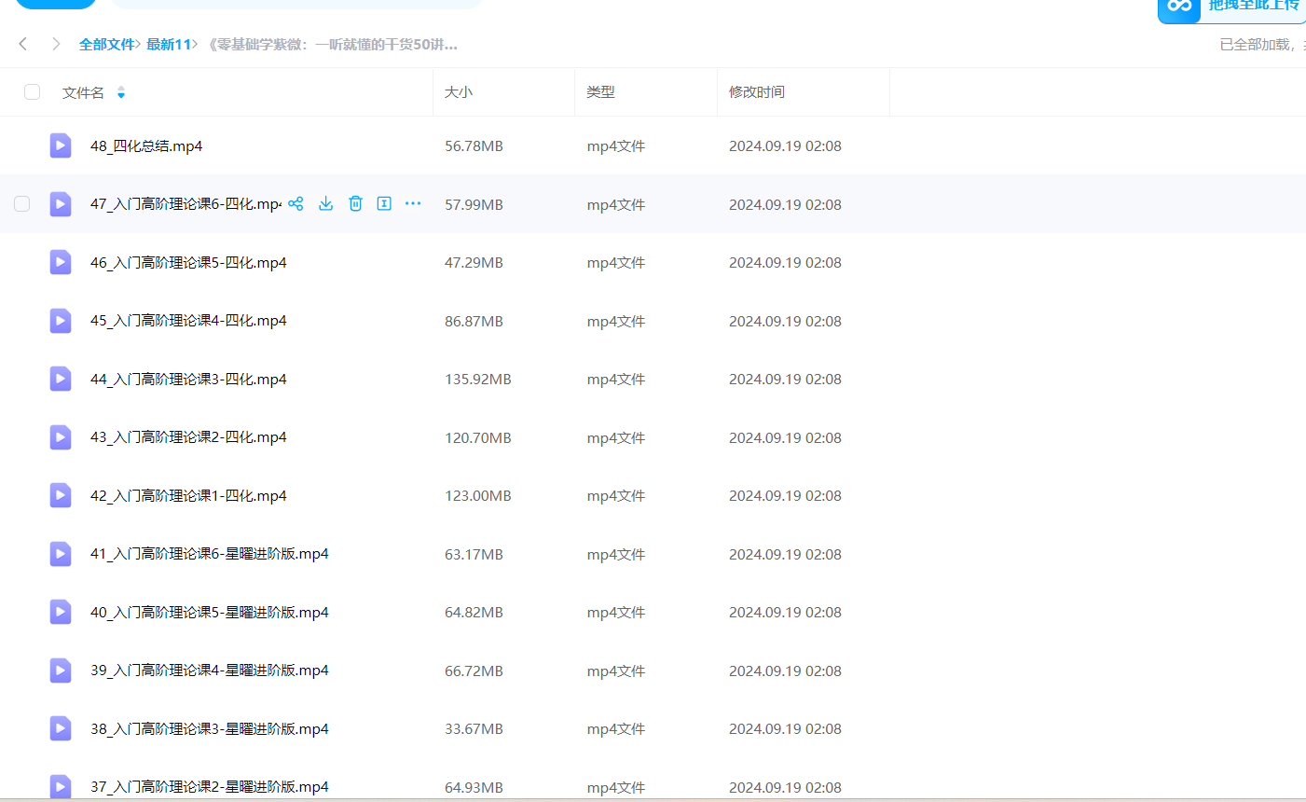Click the video icon for 48_四化总结.mp4
The width and height of the screenshot is (1306, 802).
pyautogui.click(x=61, y=145)
